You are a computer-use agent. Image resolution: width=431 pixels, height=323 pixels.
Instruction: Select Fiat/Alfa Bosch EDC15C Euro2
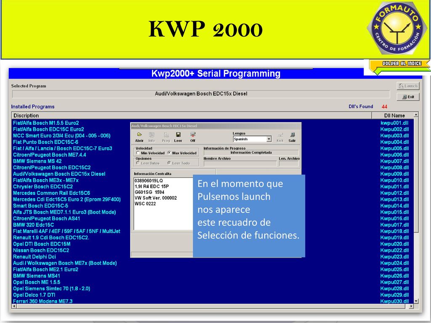pos(48,129)
